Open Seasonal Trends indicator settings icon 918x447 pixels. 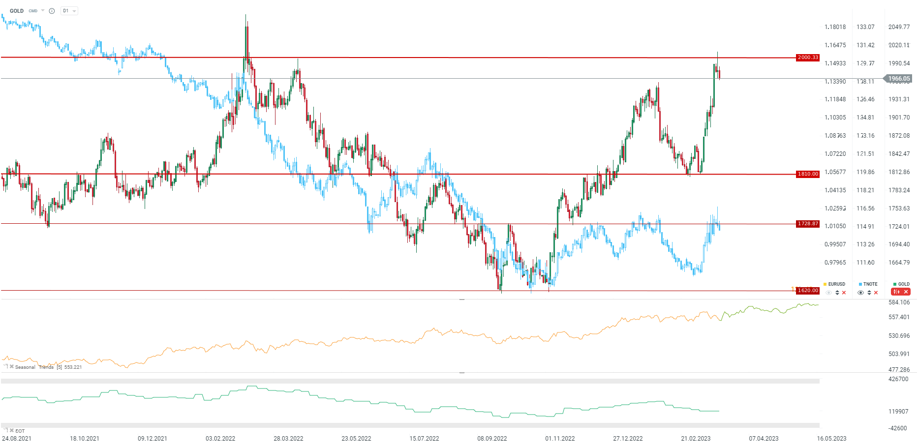pos(6,366)
